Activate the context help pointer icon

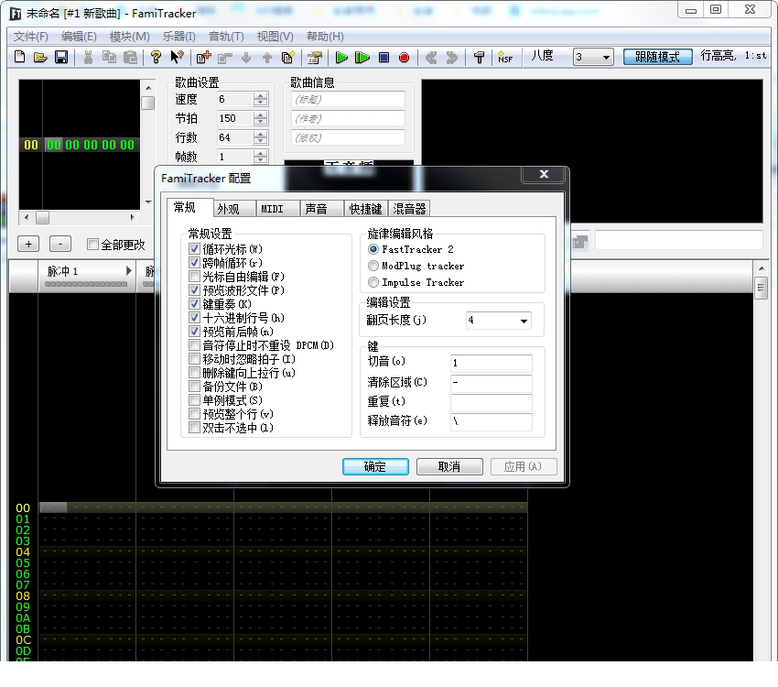[x=178, y=57]
